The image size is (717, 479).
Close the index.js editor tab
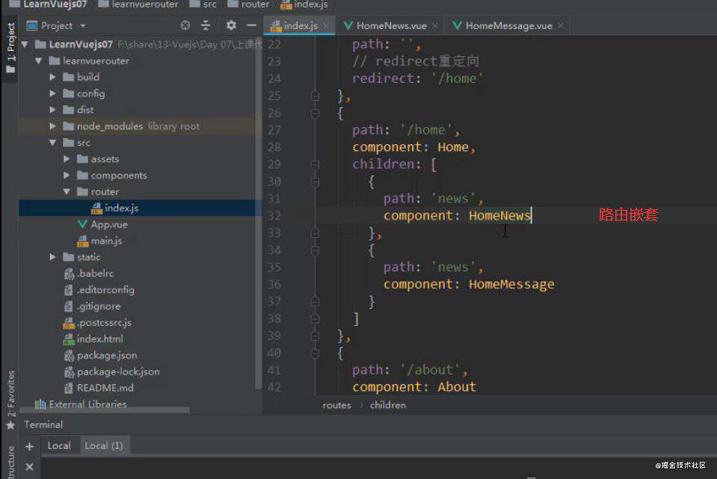[325, 26]
